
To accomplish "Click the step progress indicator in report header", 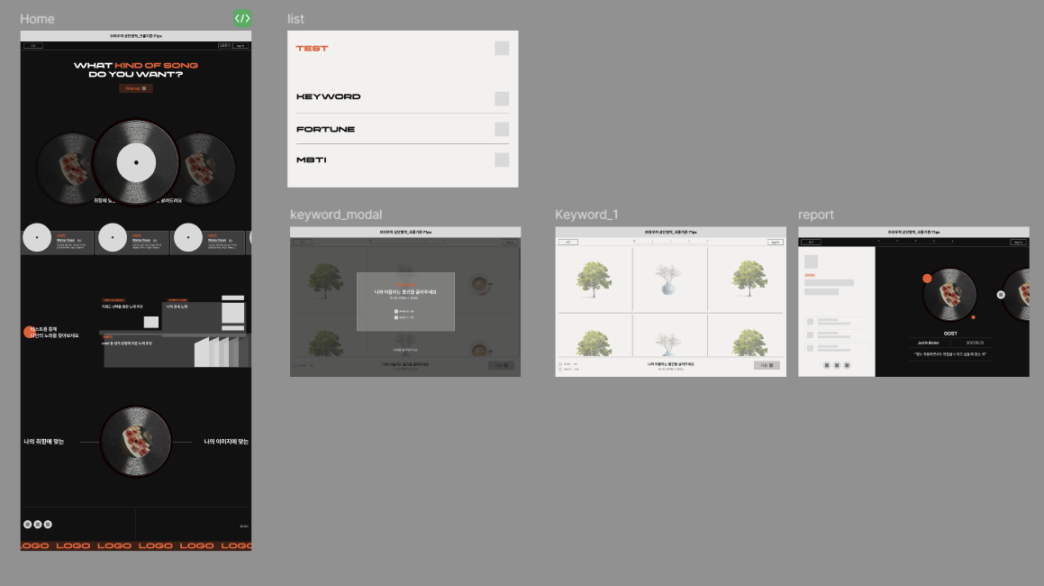I will click(915, 242).
